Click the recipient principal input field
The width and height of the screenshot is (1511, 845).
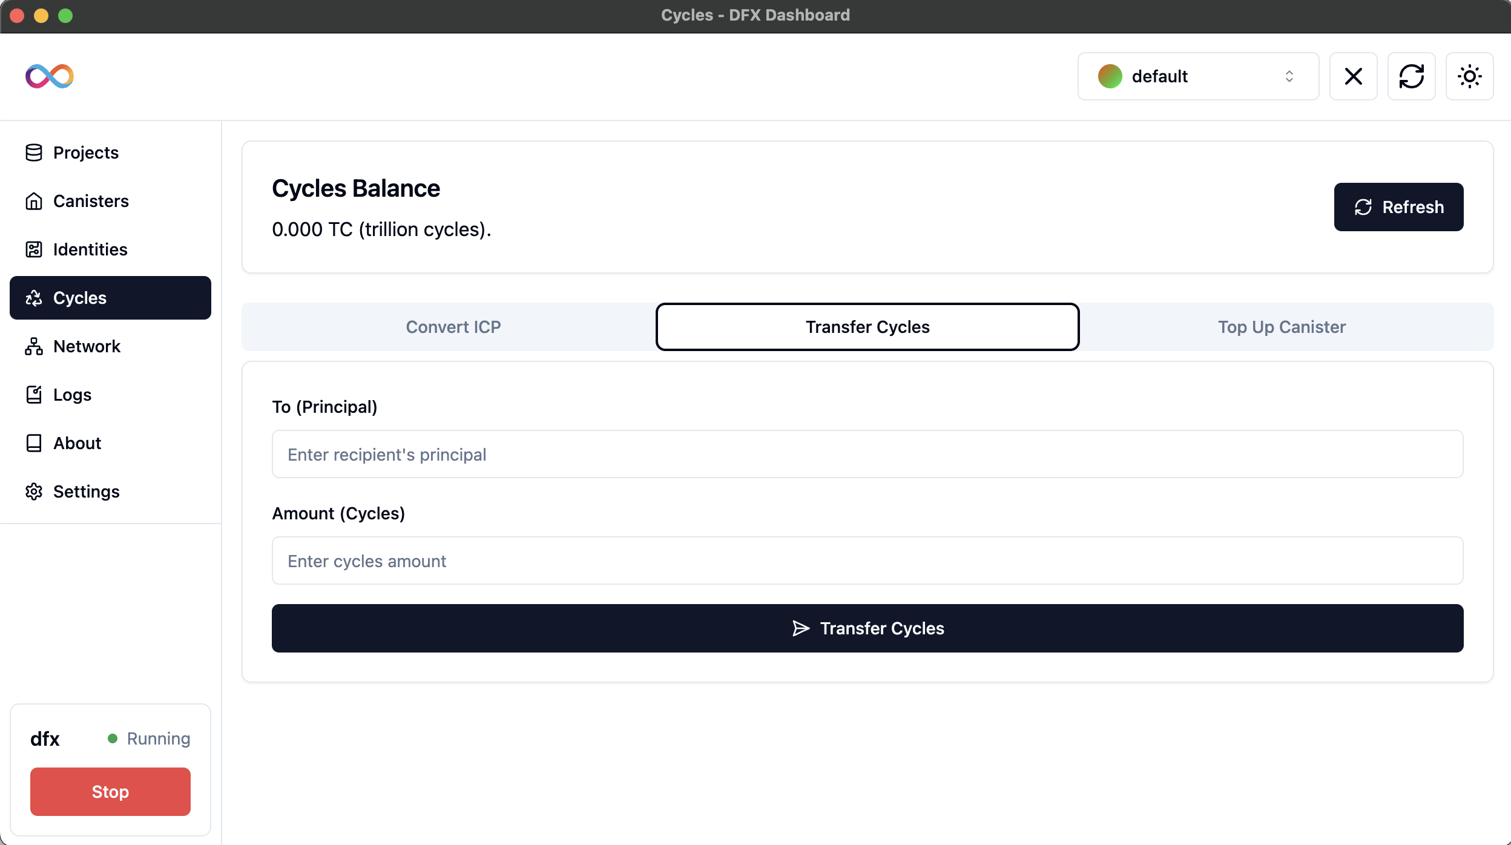867,453
